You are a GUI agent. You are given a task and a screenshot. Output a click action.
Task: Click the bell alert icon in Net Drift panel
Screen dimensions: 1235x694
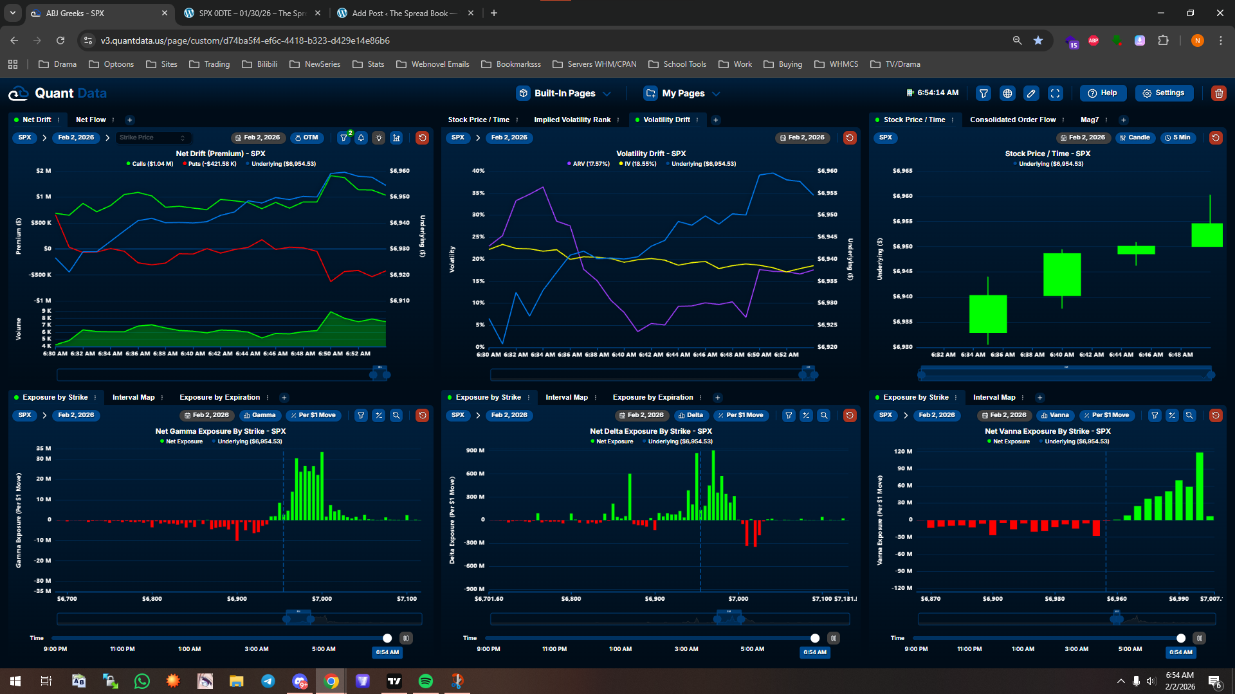click(361, 138)
